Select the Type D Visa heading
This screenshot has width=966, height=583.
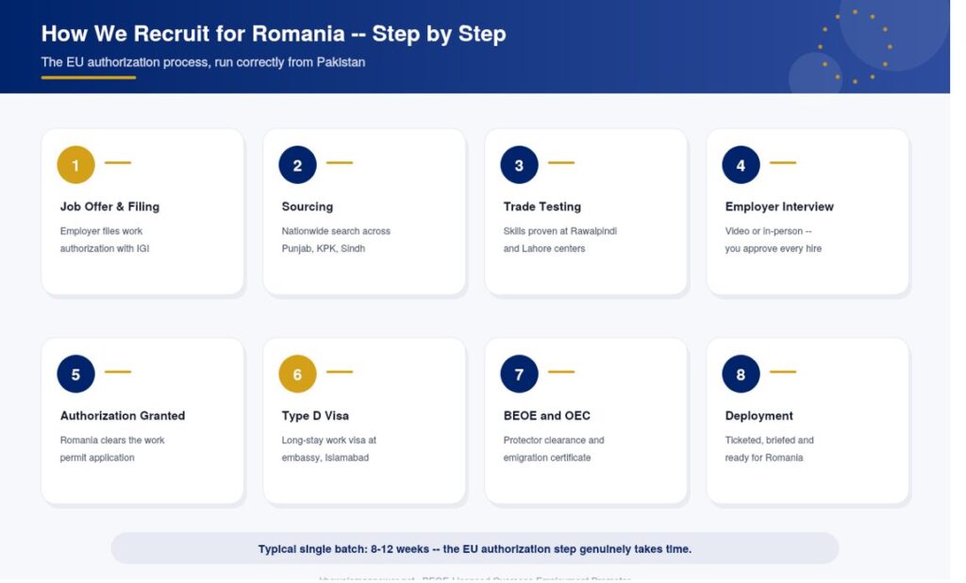coord(315,415)
